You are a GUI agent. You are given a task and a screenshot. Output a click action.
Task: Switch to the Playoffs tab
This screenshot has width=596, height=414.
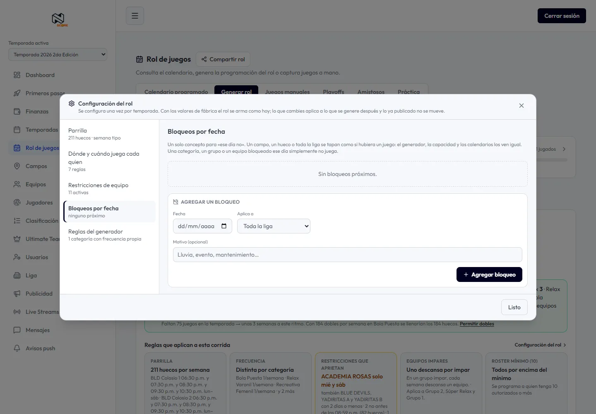click(334, 91)
